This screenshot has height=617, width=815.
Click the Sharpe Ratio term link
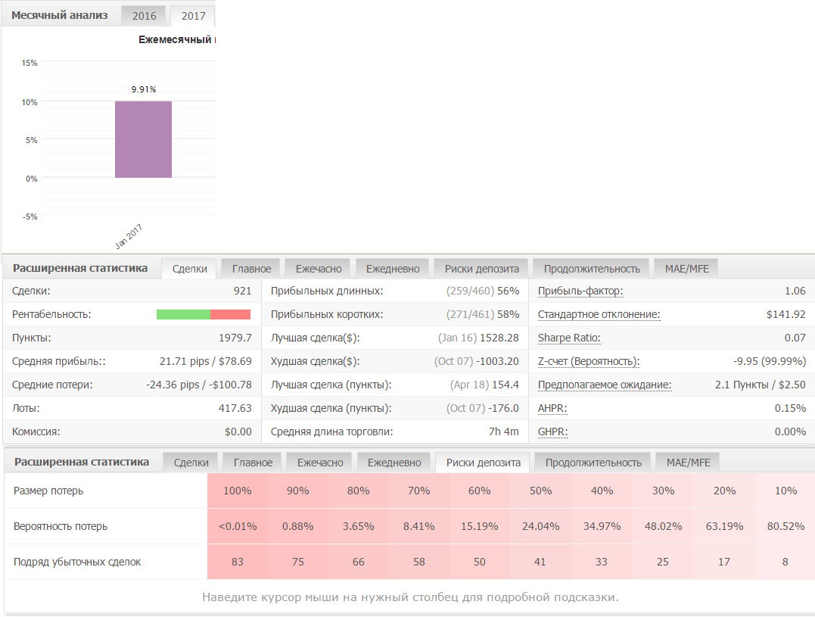click(569, 338)
